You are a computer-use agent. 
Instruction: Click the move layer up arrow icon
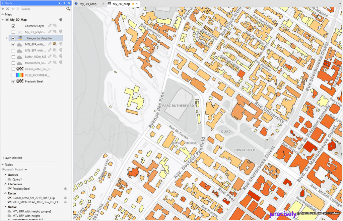click(x=13, y=9)
